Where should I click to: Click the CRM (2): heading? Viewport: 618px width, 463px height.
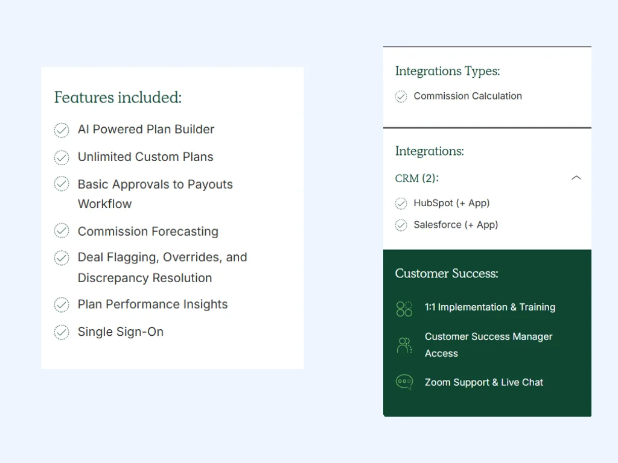point(416,178)
